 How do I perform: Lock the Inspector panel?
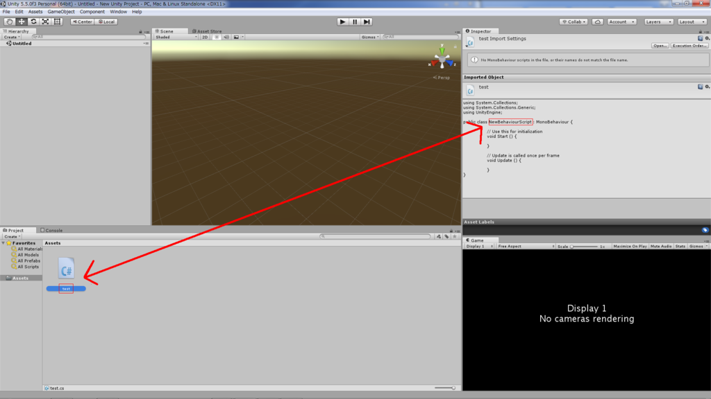pyautogui.click(x=700, y=32)
